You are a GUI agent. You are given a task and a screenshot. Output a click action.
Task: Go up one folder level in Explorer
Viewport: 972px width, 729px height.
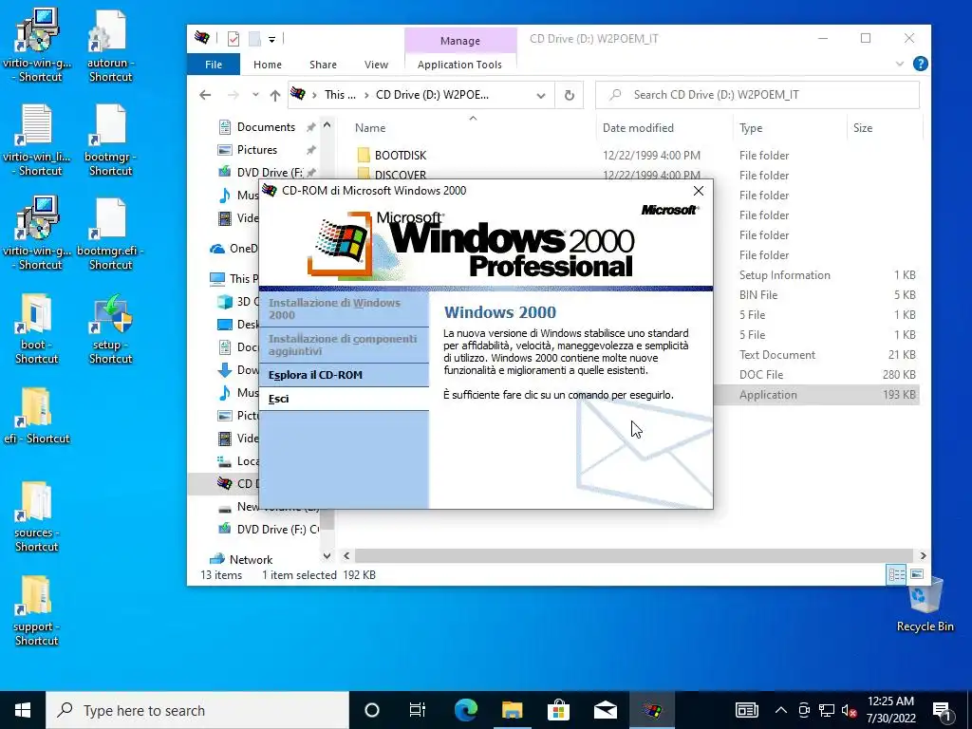275,95
